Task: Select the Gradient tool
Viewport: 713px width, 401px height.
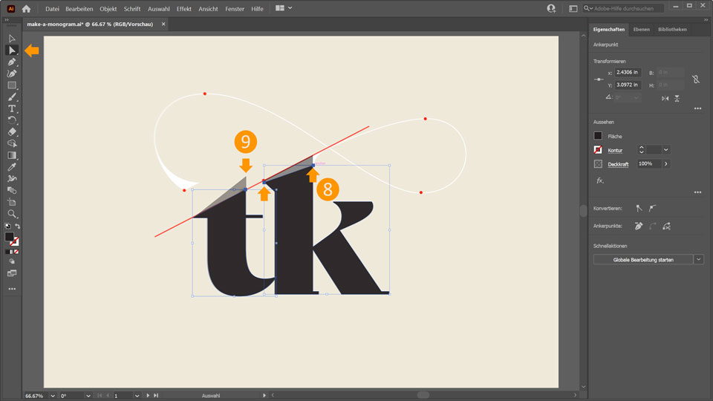Action: coord(12,155)
